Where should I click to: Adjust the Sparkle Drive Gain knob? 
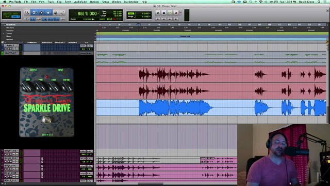(27, 86)
